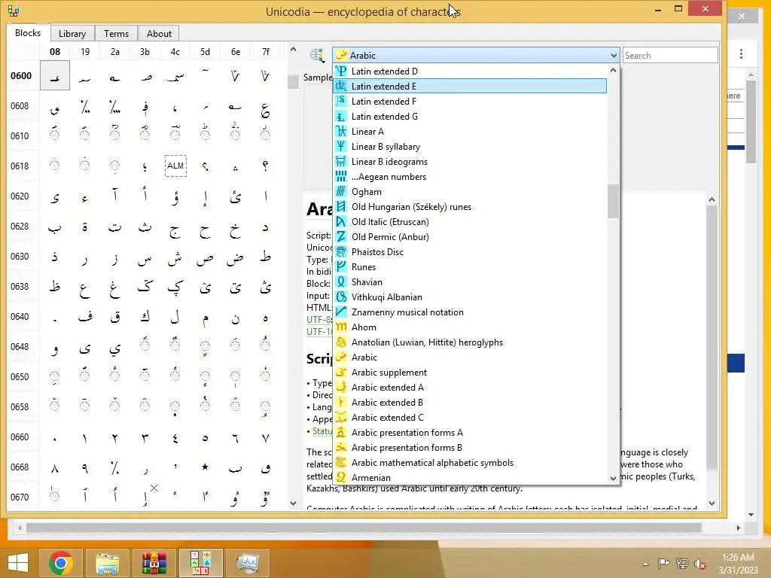
Task: Choose Arabic presentation forms B
Action: 470,448
